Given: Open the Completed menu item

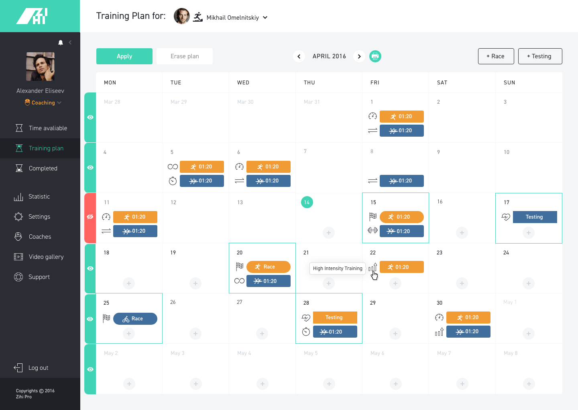Looking at the screenshot, I should pyautogui.click(x=43, y=168).
